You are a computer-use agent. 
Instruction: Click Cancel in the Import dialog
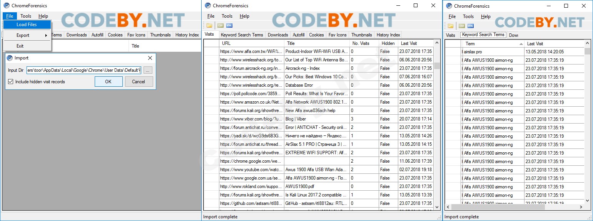139,81
